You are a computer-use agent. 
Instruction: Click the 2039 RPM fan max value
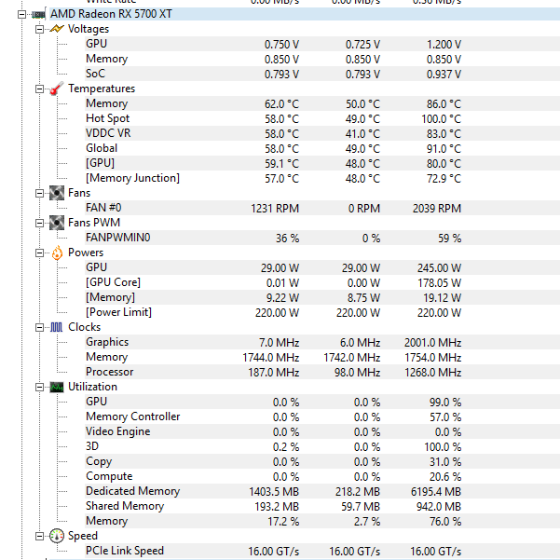pos(437,208)
